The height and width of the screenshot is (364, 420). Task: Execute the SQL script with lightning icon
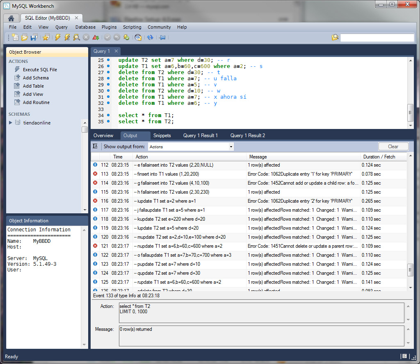click(57, 37)
